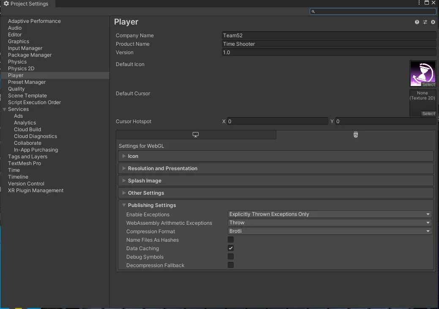Disable the Data Caching checkbox

(231, 248)
